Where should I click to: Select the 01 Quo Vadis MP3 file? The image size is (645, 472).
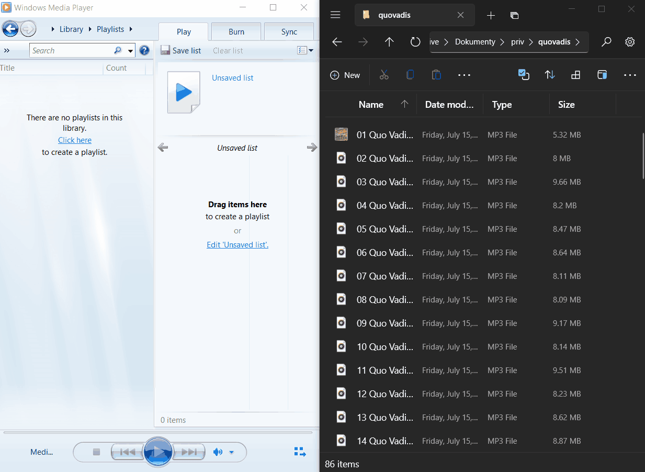pos(385,134)
